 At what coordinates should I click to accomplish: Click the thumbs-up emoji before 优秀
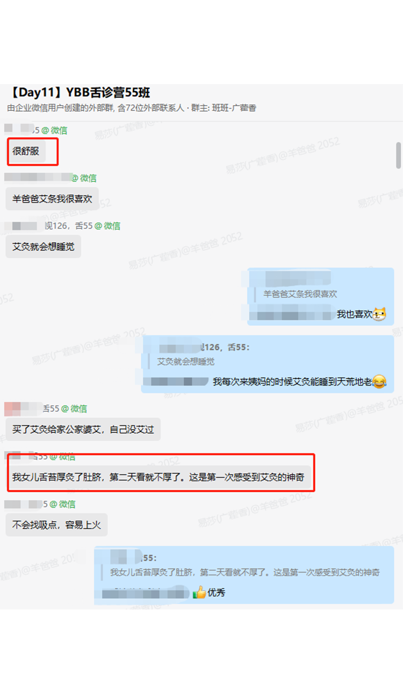tap(199, 593)
